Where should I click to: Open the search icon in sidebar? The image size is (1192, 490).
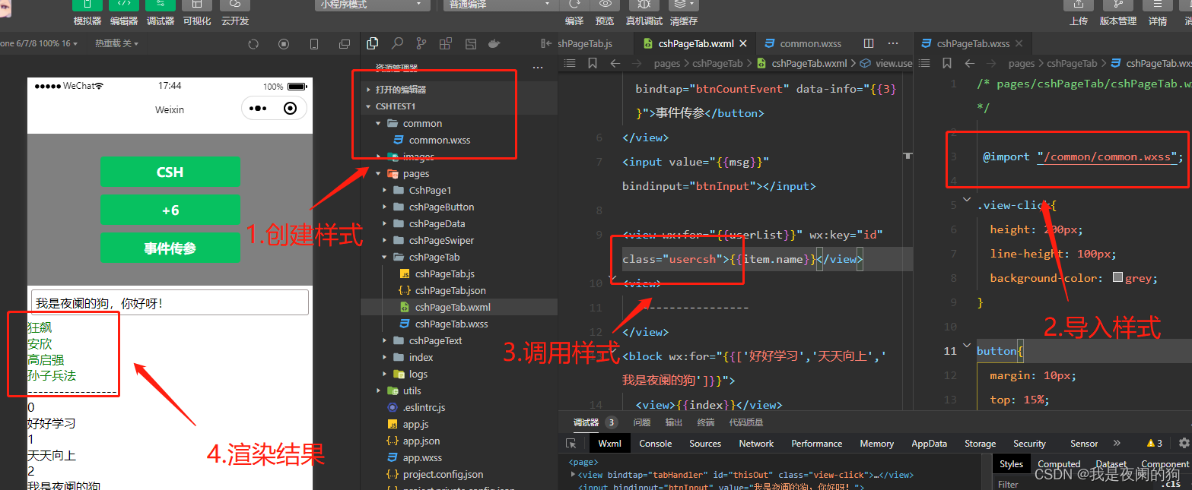397,43
